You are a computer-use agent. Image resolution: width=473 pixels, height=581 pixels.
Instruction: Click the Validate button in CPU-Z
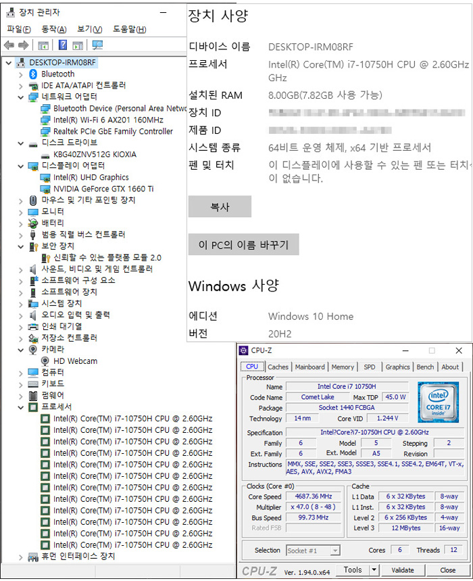[x=403, y=570]
